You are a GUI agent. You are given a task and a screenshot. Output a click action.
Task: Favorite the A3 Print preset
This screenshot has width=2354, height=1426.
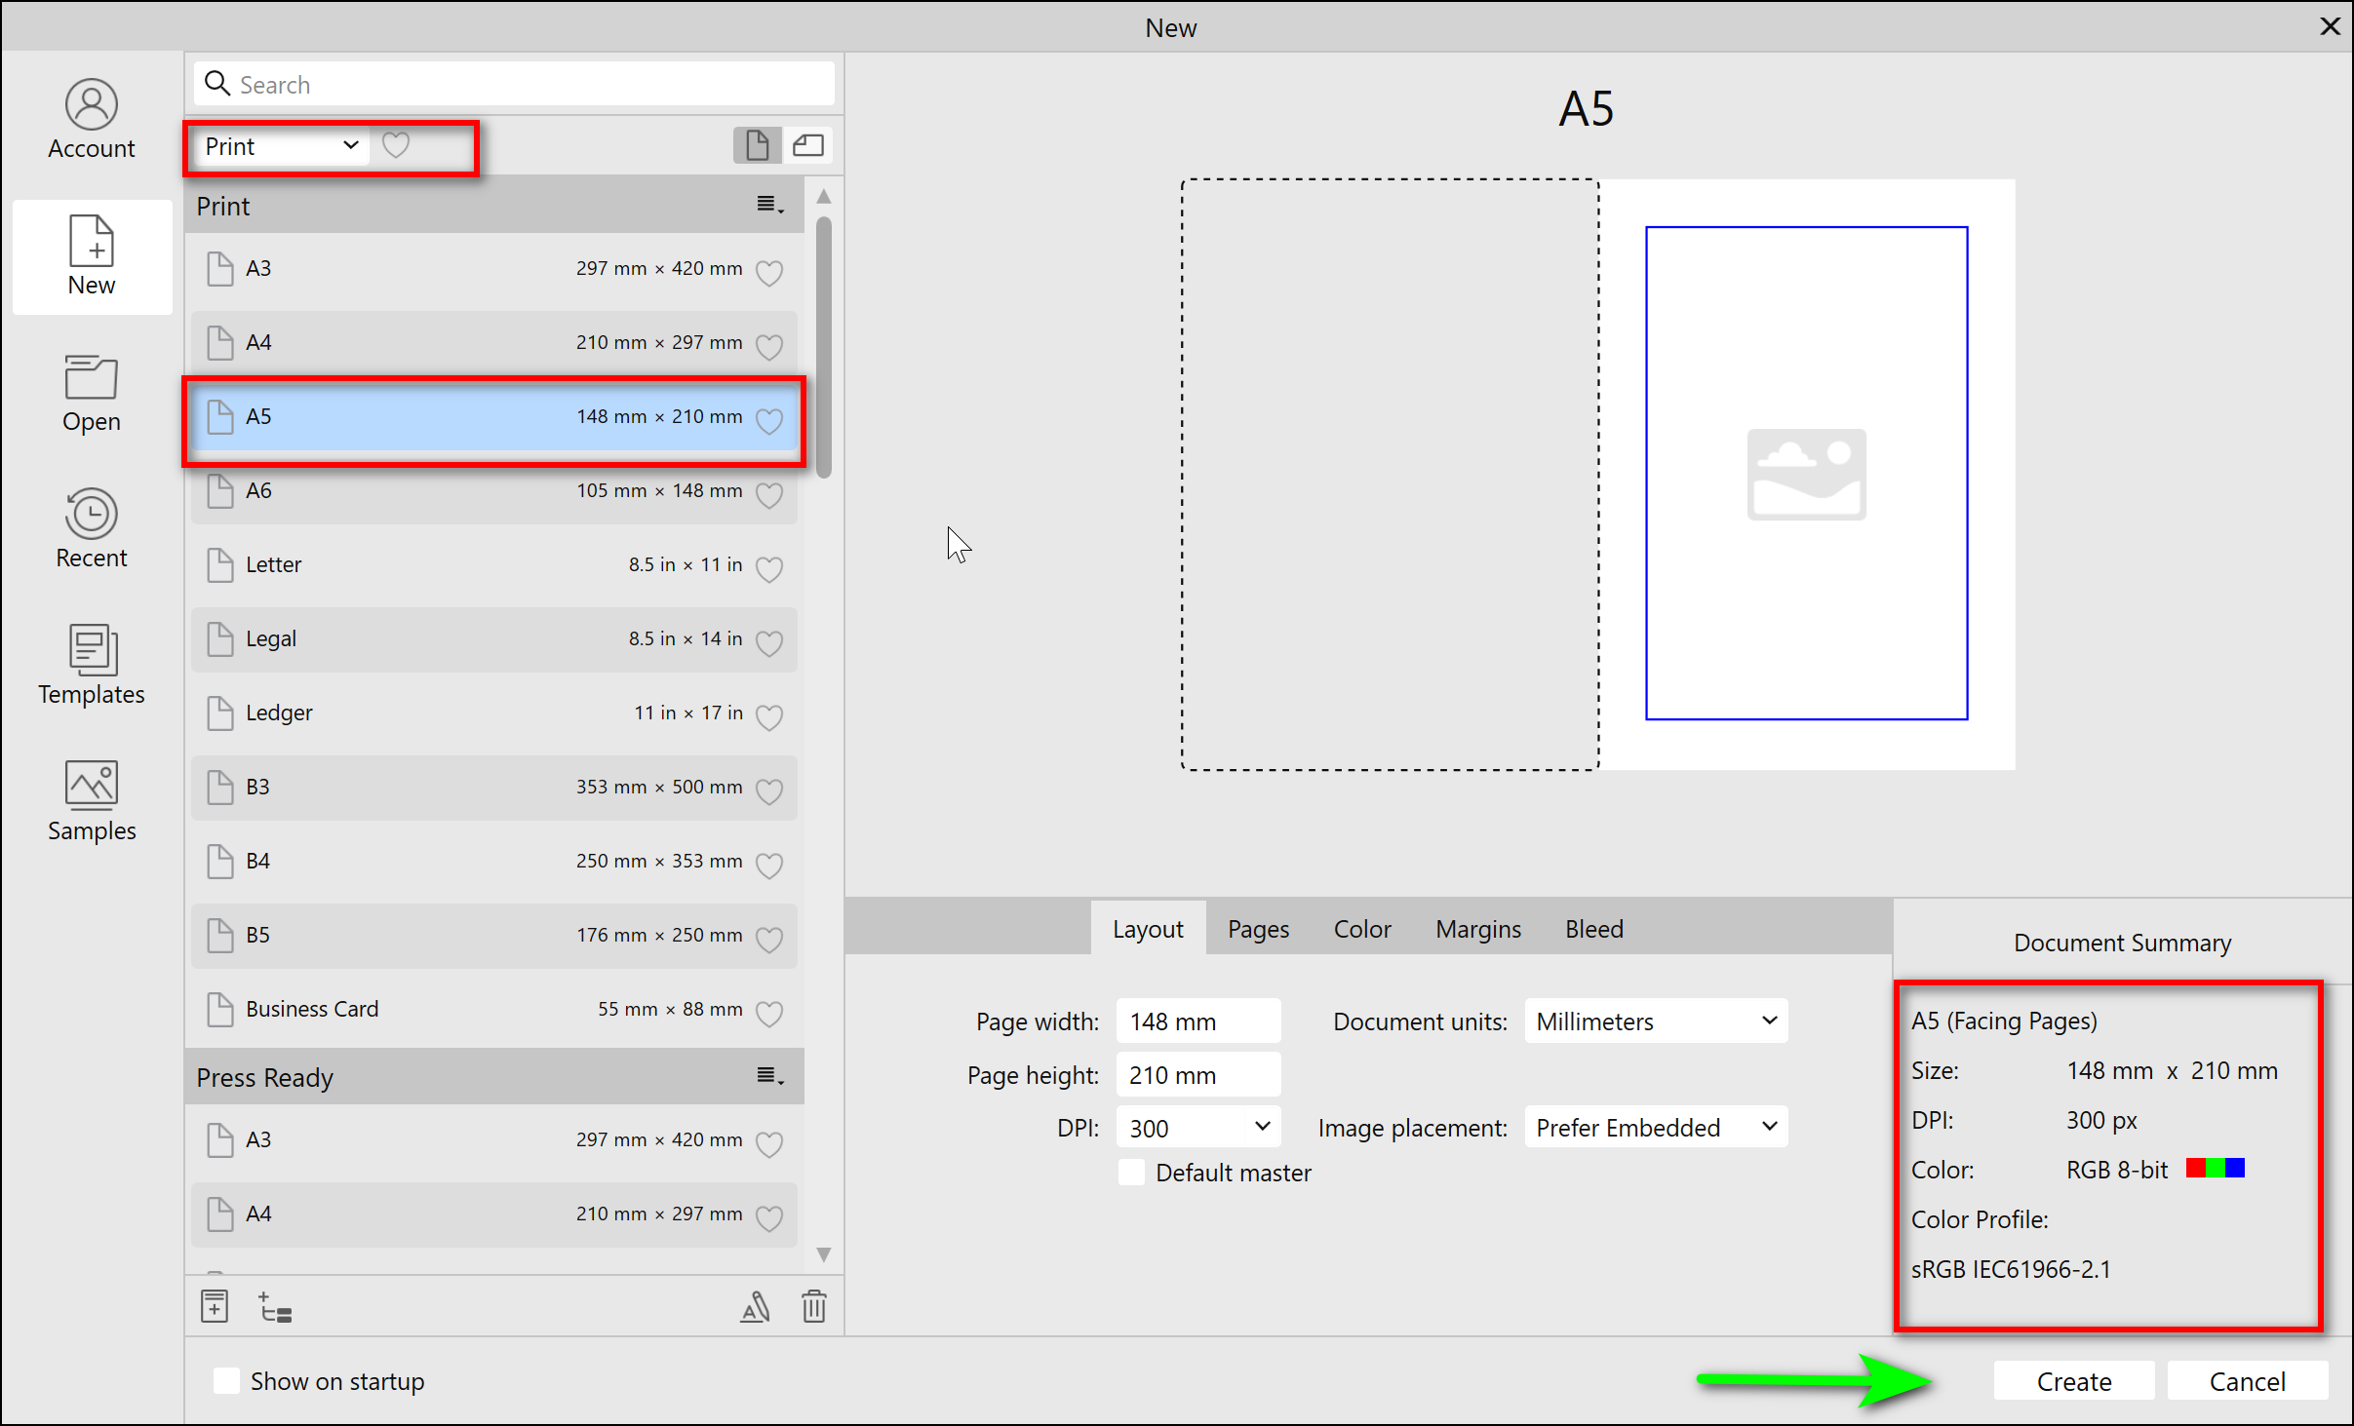[x=769, y=272]
